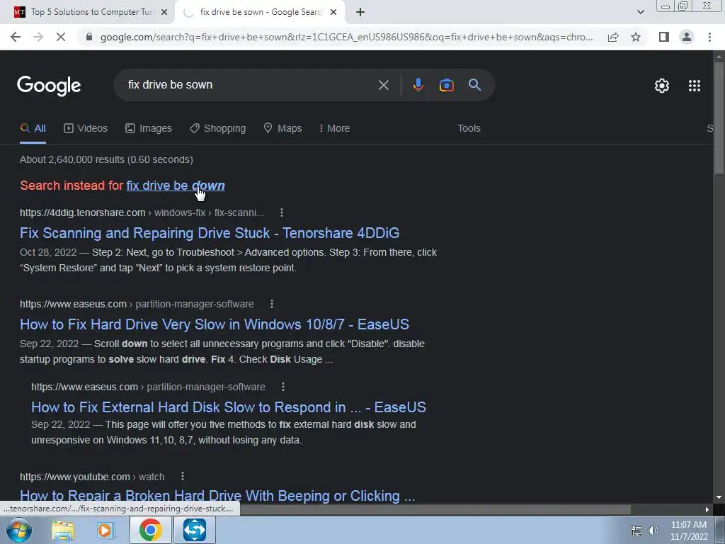Open How to Fix External Hard Disk Slow
The height and width of the screenshot is (544, 725).
pos(229,407)
